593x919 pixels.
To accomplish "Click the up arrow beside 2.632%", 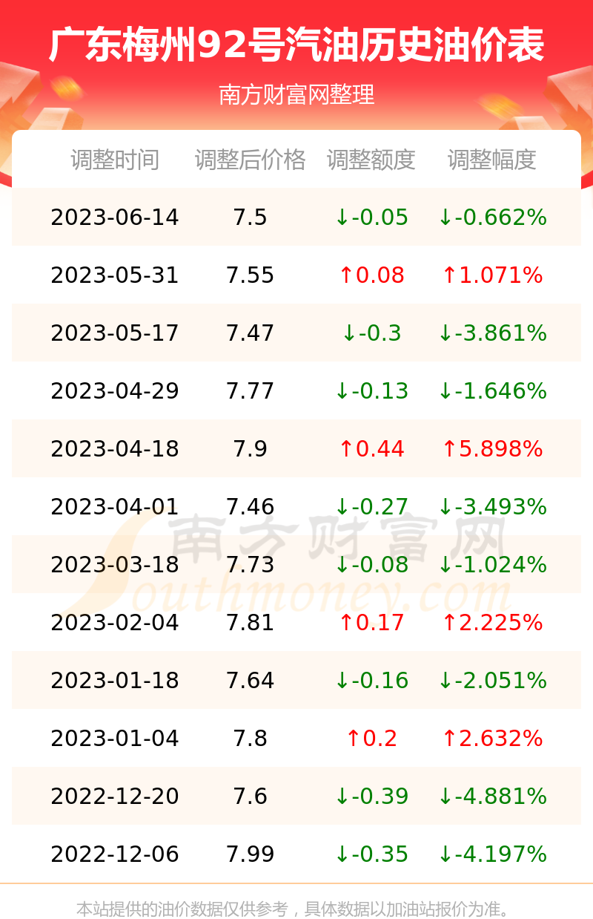I will 448,739.
